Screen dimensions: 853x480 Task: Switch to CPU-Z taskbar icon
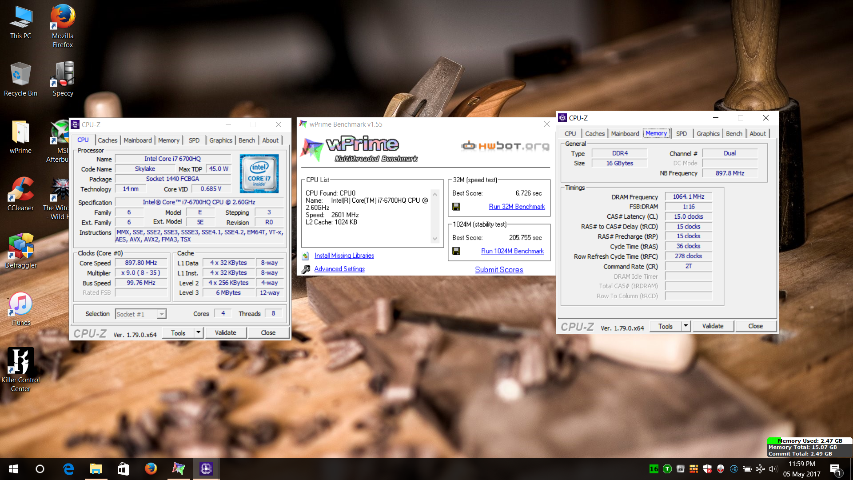[206, 469]
